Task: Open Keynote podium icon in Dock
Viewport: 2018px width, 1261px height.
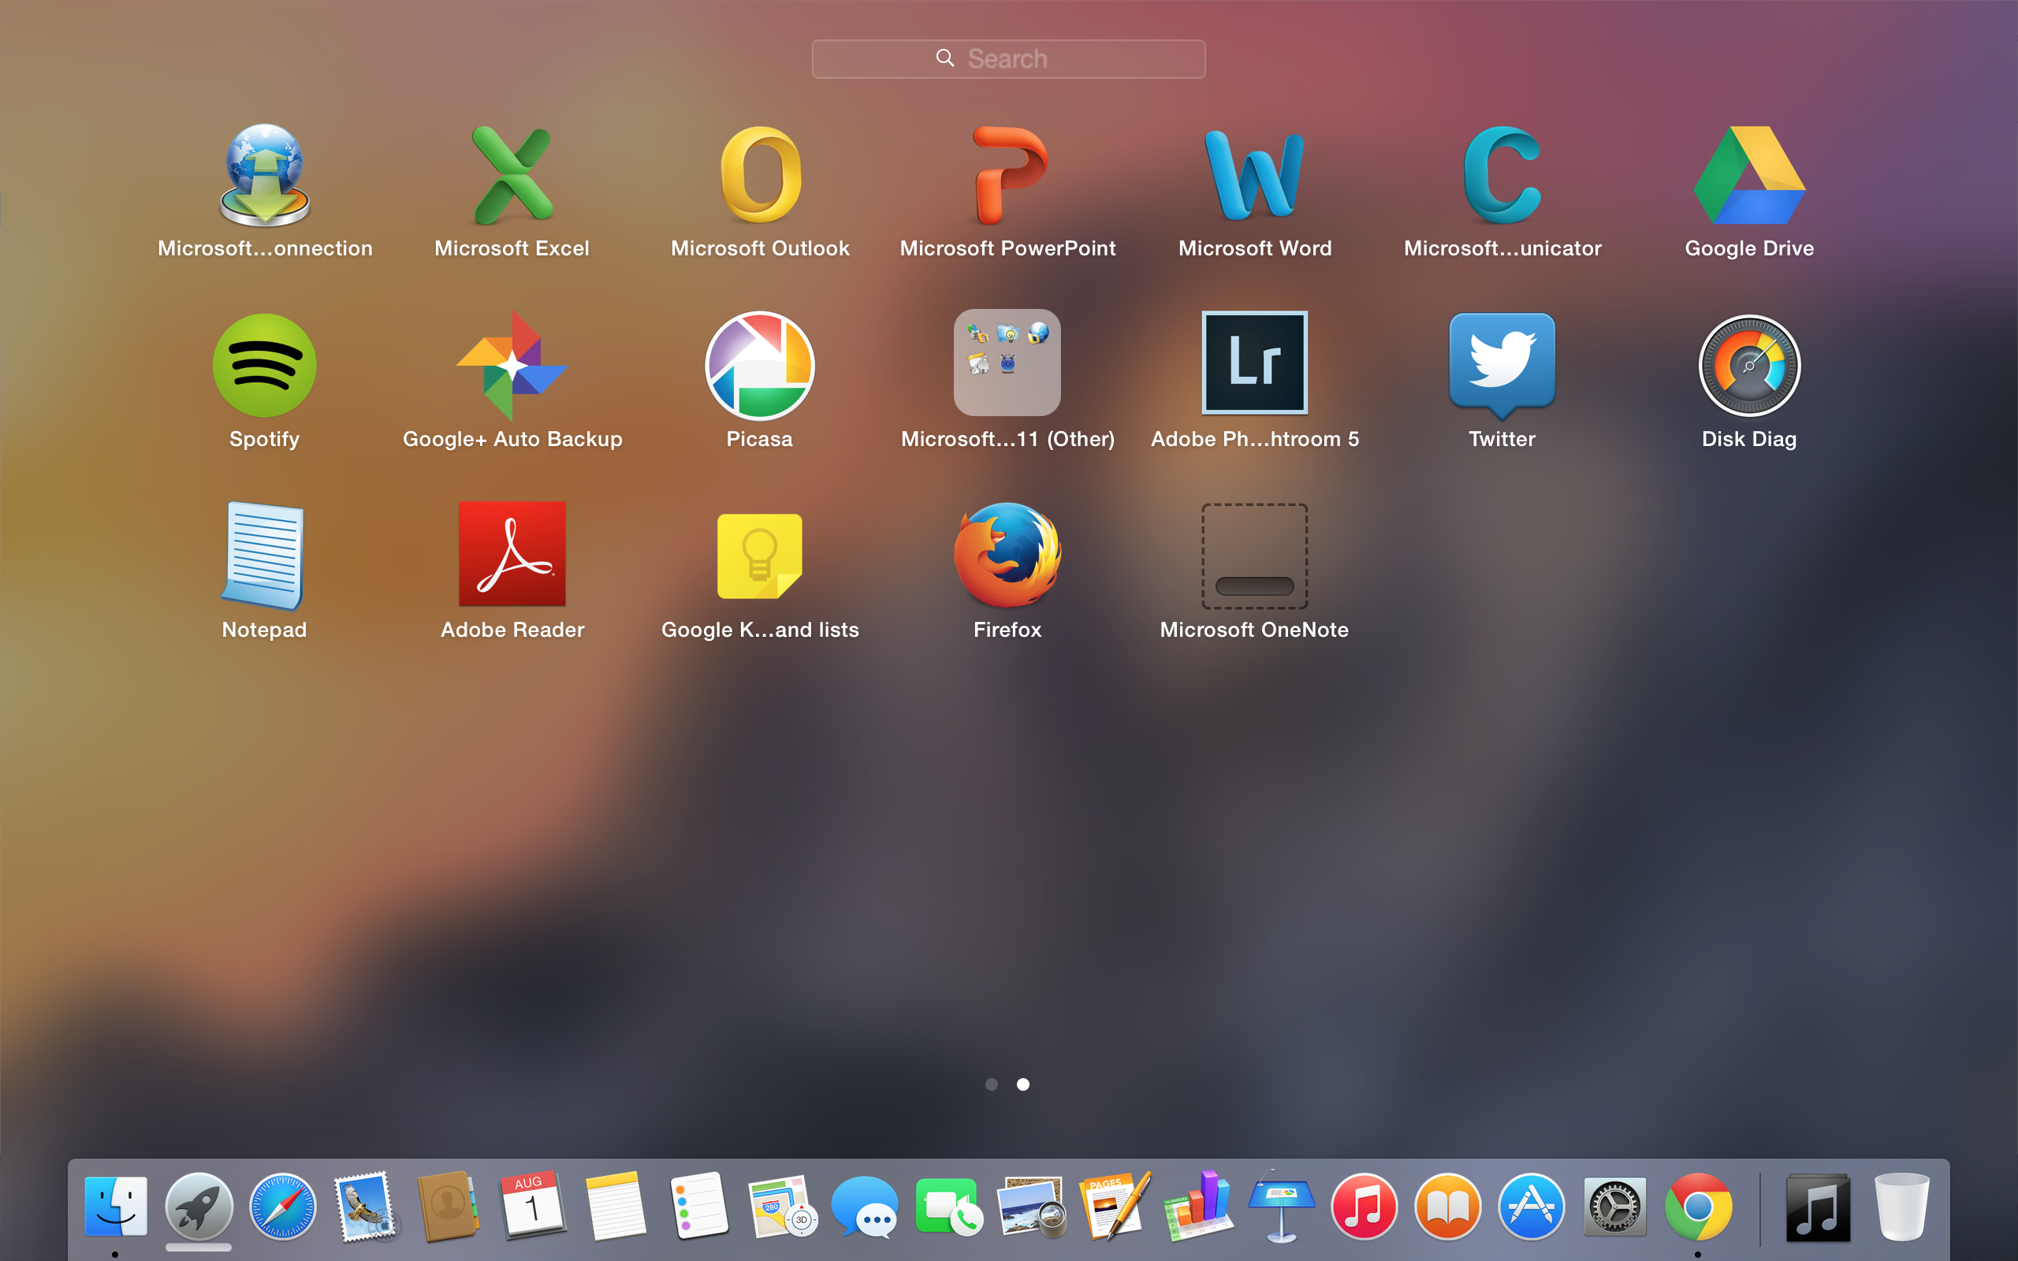Action: pyautogui.click(x=1282, y=1206)
